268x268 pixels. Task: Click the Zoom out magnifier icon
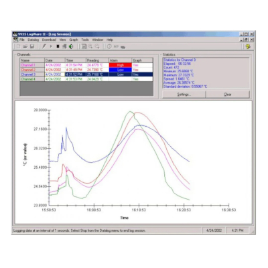97,46
